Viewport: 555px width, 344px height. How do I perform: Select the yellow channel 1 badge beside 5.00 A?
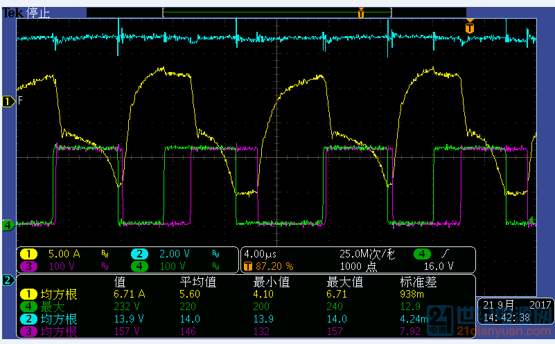click(28, 254)
